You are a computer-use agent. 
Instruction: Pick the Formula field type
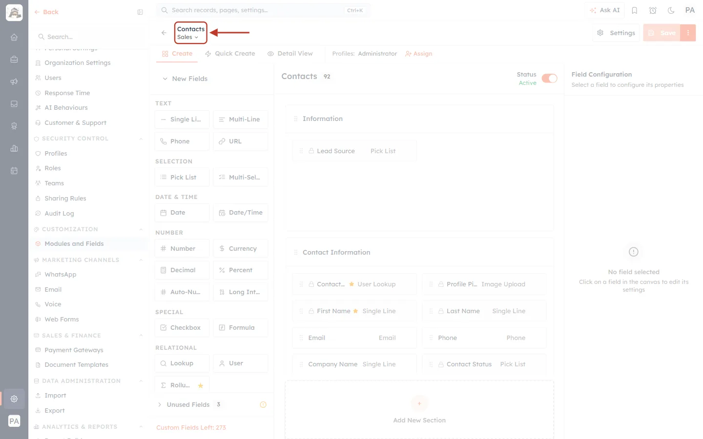(241, 328)
